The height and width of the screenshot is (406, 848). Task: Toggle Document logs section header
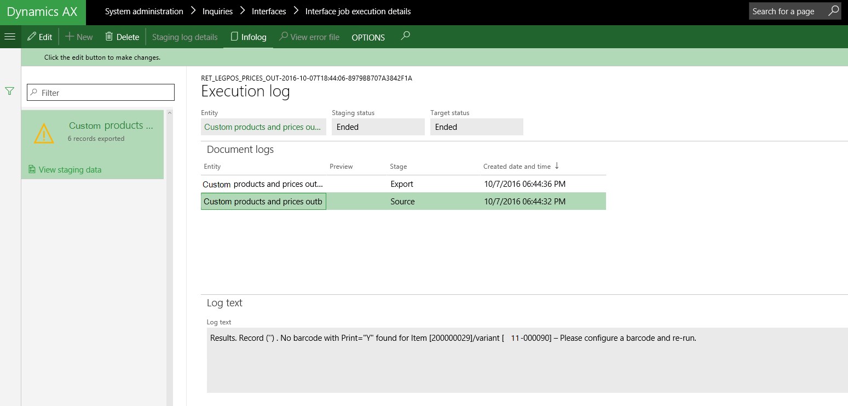(240, 150)
